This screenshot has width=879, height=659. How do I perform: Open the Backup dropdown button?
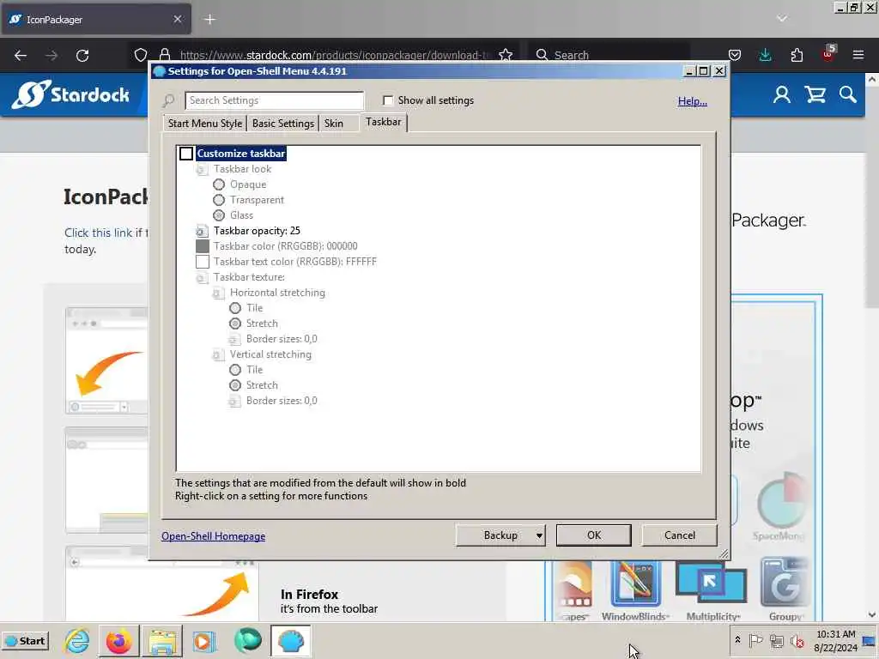(500, 535)
